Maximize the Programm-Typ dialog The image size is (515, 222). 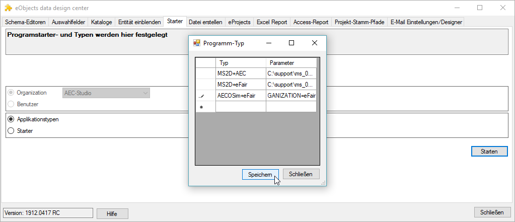291,43
